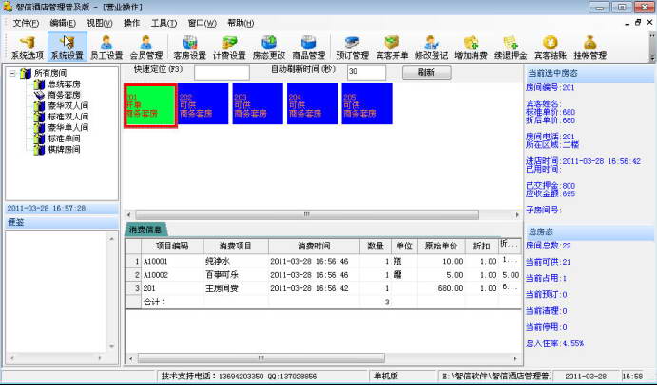Open the 文件(F) menu

pyautogui.click(x=26, y=23)
